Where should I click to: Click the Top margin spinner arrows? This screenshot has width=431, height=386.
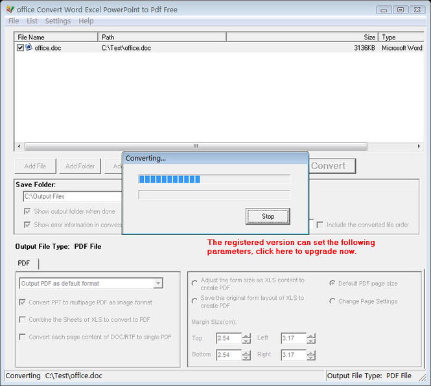click(x=246, y=338)
